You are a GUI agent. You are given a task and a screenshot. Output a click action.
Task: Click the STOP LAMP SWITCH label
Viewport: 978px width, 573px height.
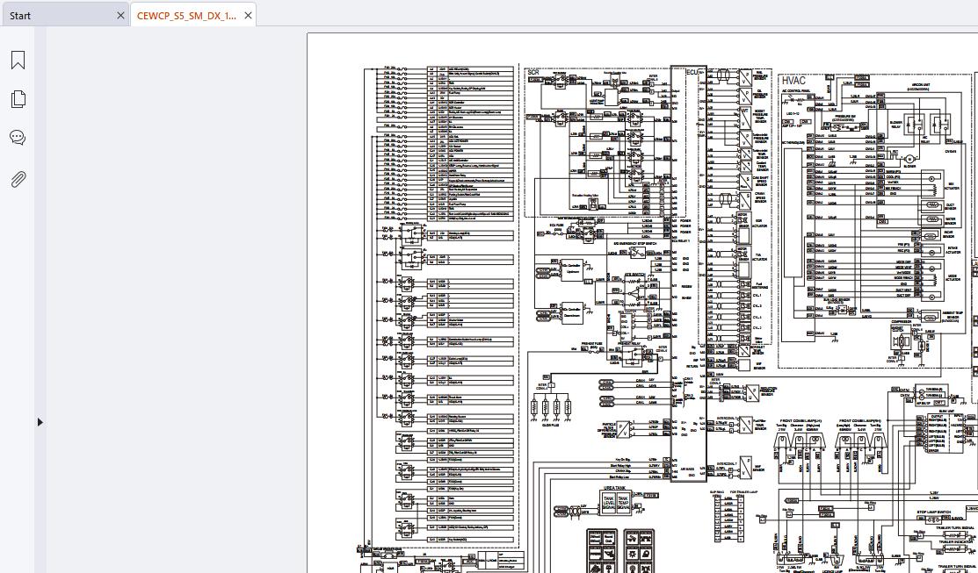click(x=934, y=512)
